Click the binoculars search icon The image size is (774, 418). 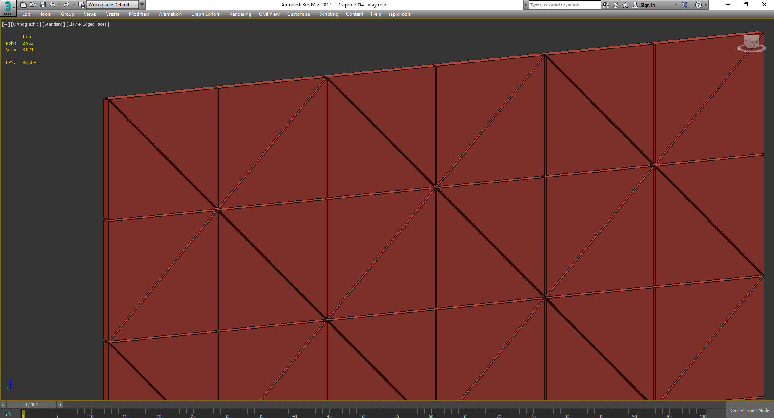pyautogui.click(x=606, y=5)
